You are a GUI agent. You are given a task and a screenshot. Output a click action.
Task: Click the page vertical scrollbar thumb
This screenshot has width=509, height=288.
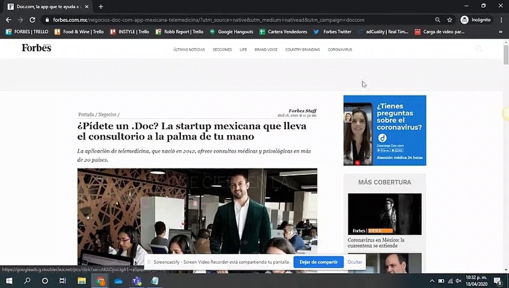pyautogui.click(x=506, y=54)
